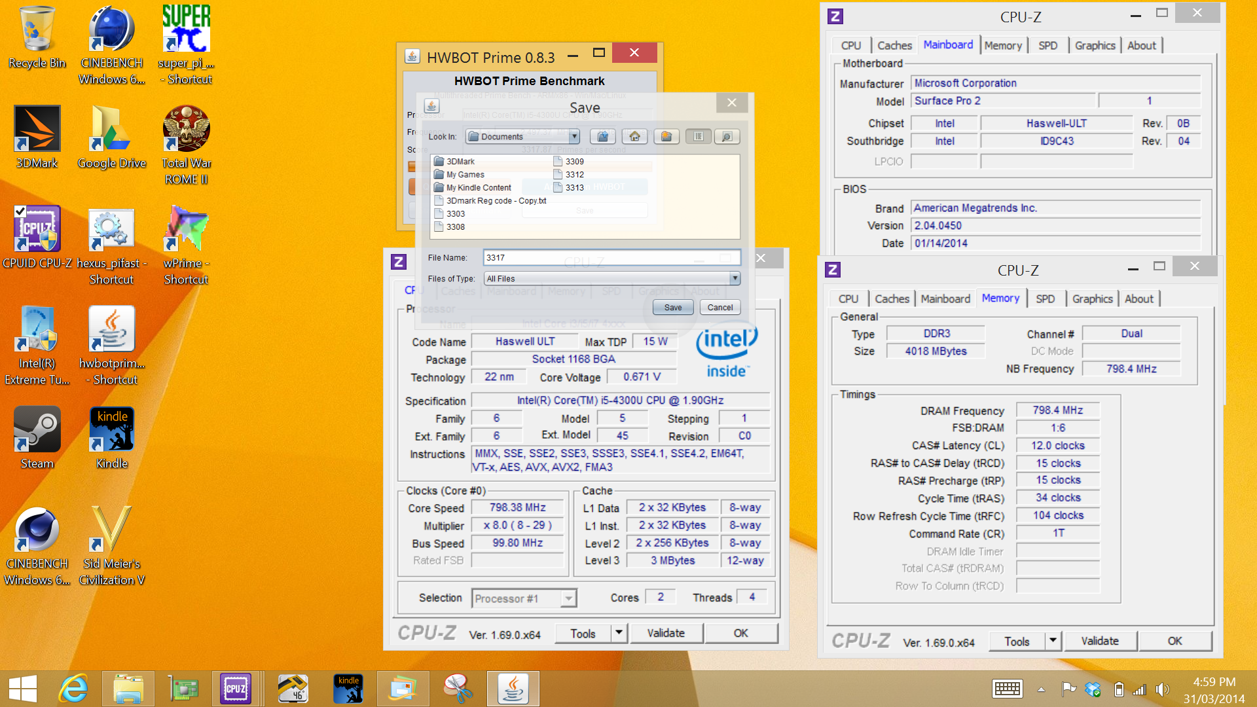Open Internet Explorer from taskbar
The height and width of the screenshot is (707, 1257).
(73, 689)
